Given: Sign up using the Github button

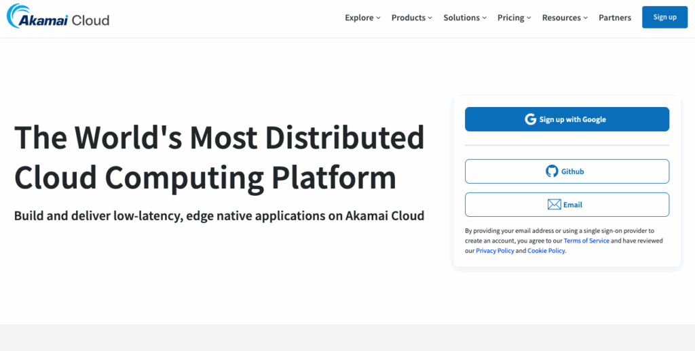Looking at the screenshot, I should pos(567,171).
